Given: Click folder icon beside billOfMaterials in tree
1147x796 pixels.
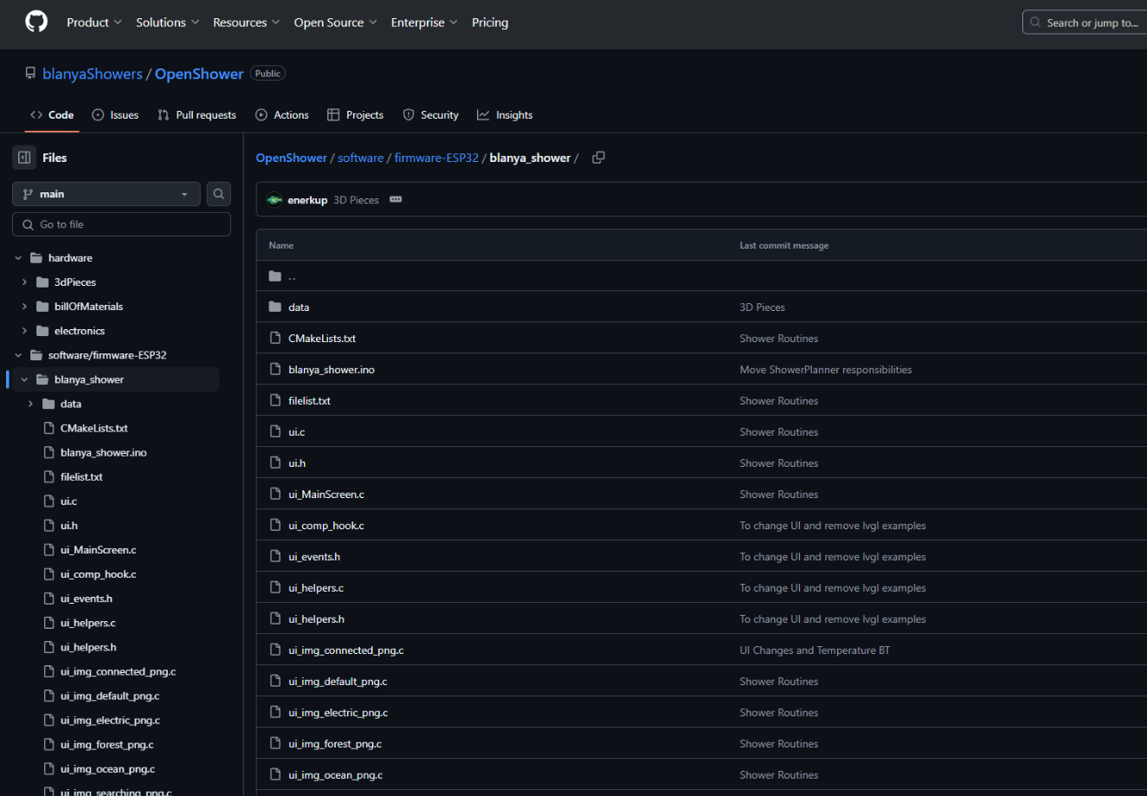Looking at the screenshot, I should 42,307.
